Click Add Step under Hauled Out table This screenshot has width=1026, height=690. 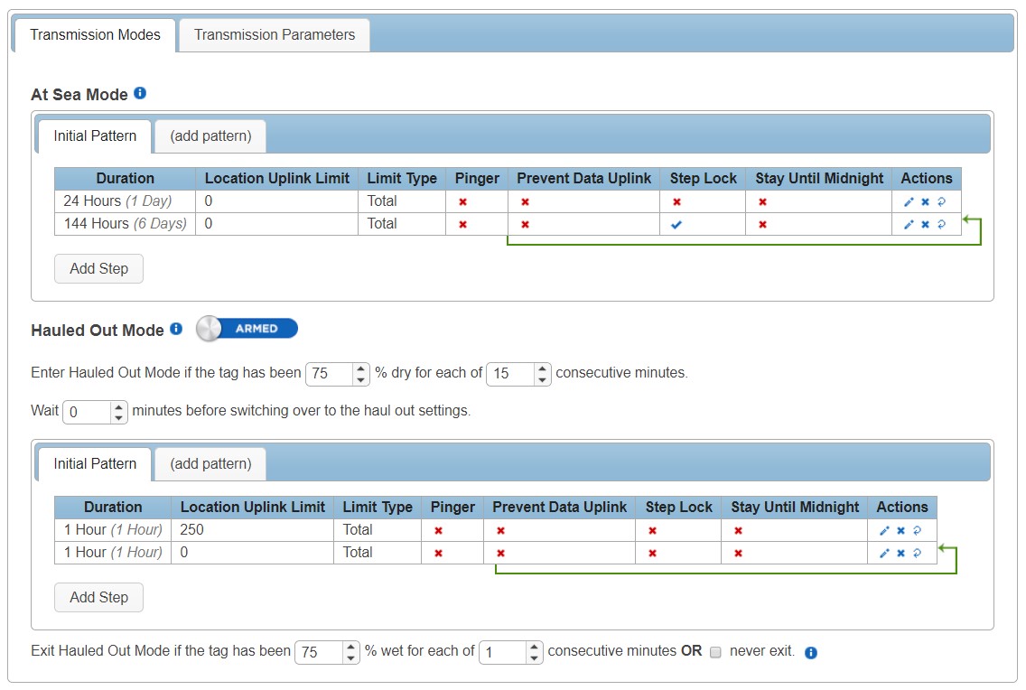[x=98, y=597]
